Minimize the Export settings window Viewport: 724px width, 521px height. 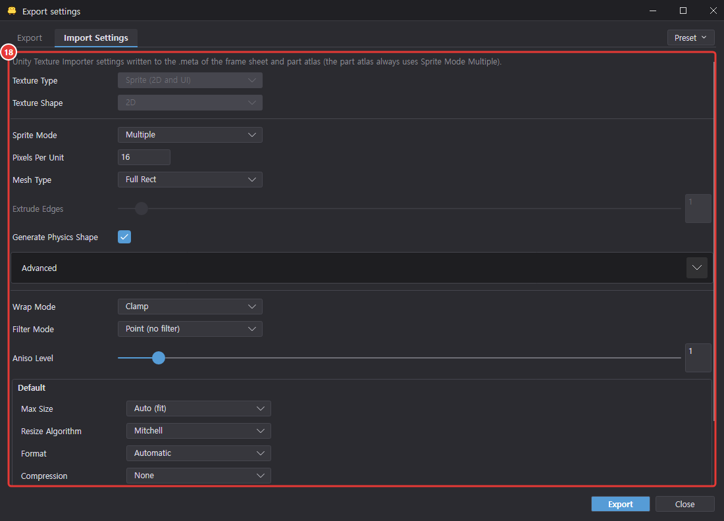(x=652, y=11)
